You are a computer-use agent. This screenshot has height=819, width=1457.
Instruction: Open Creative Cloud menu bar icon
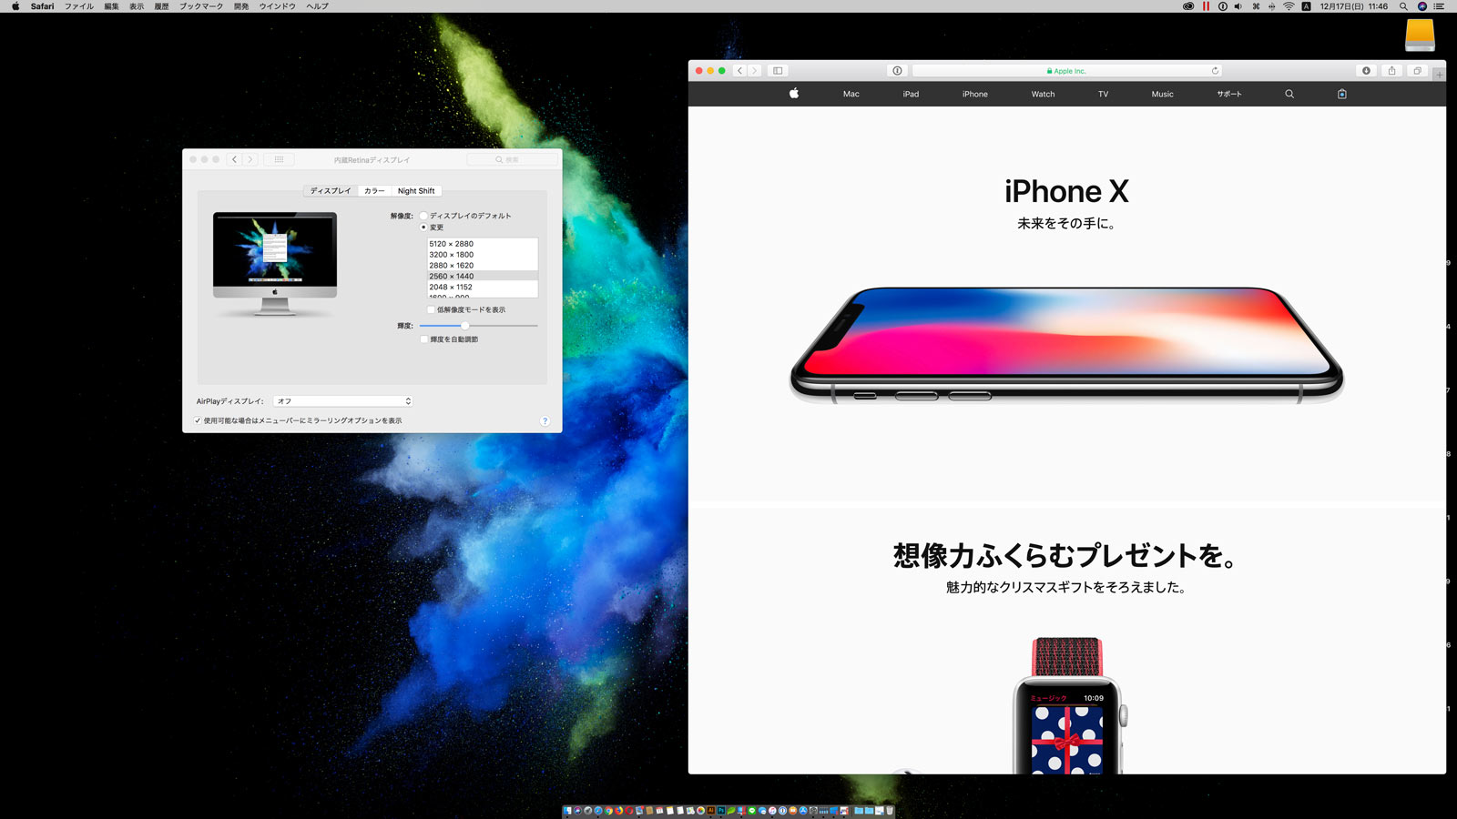tap(1188, 6)
